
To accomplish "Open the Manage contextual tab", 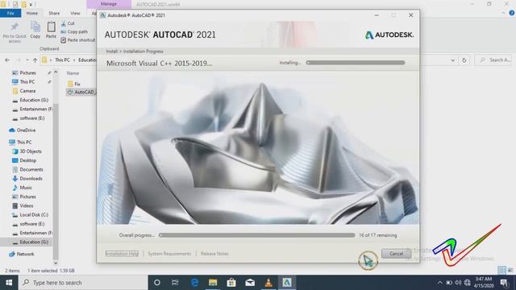I will [x=109, y=4].
